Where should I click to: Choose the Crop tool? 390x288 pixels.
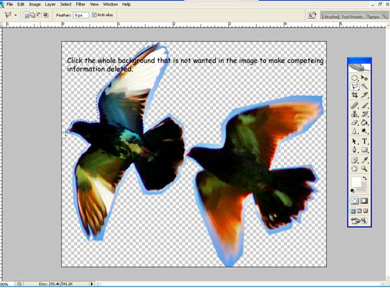355,95
